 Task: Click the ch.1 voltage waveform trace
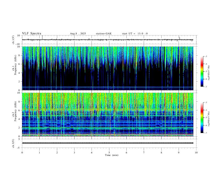pos(107,40)
